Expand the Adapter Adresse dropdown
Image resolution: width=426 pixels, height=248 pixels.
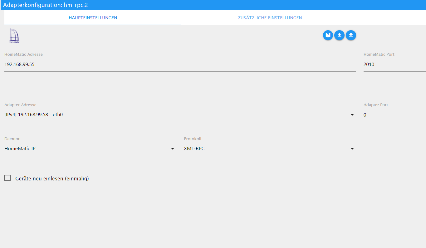tap(180, 115)
